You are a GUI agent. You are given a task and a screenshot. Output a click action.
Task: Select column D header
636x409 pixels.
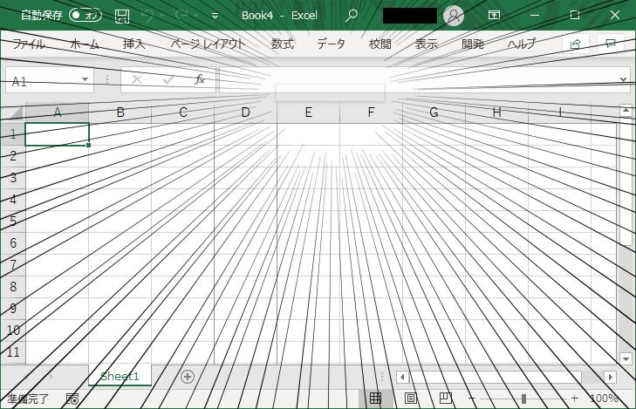pyautogui.click(x=245, y=112)
